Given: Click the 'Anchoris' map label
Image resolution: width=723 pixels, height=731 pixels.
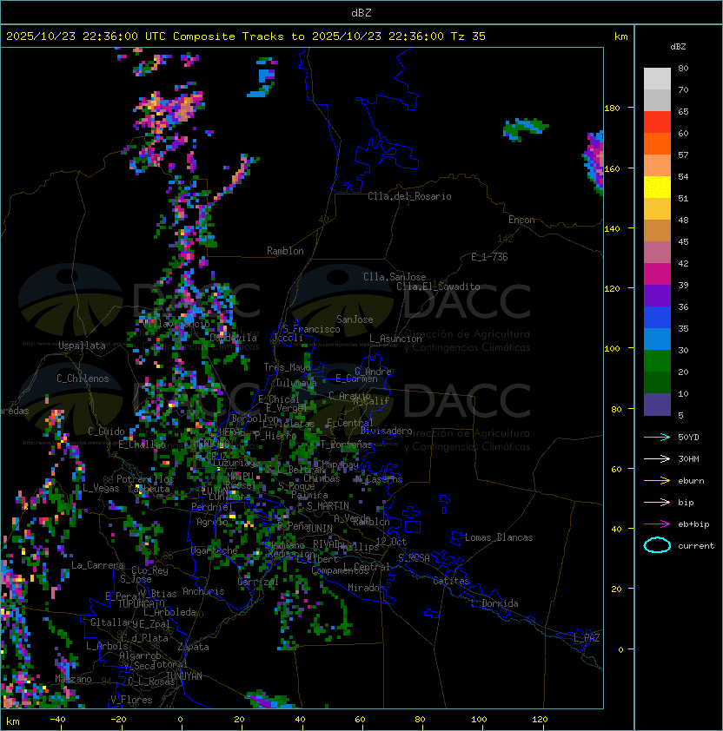Looking at the screenshot, I should [x=203, y=591].
